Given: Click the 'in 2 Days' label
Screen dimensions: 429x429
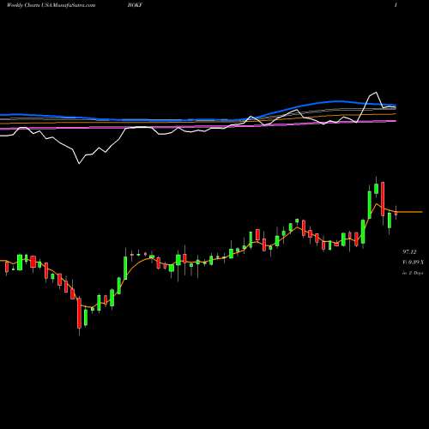Looking at the screenshot, I should click(x=413, y=273).
